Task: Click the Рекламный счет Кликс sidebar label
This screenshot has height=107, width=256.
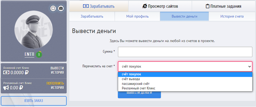Action: (18, 83)
